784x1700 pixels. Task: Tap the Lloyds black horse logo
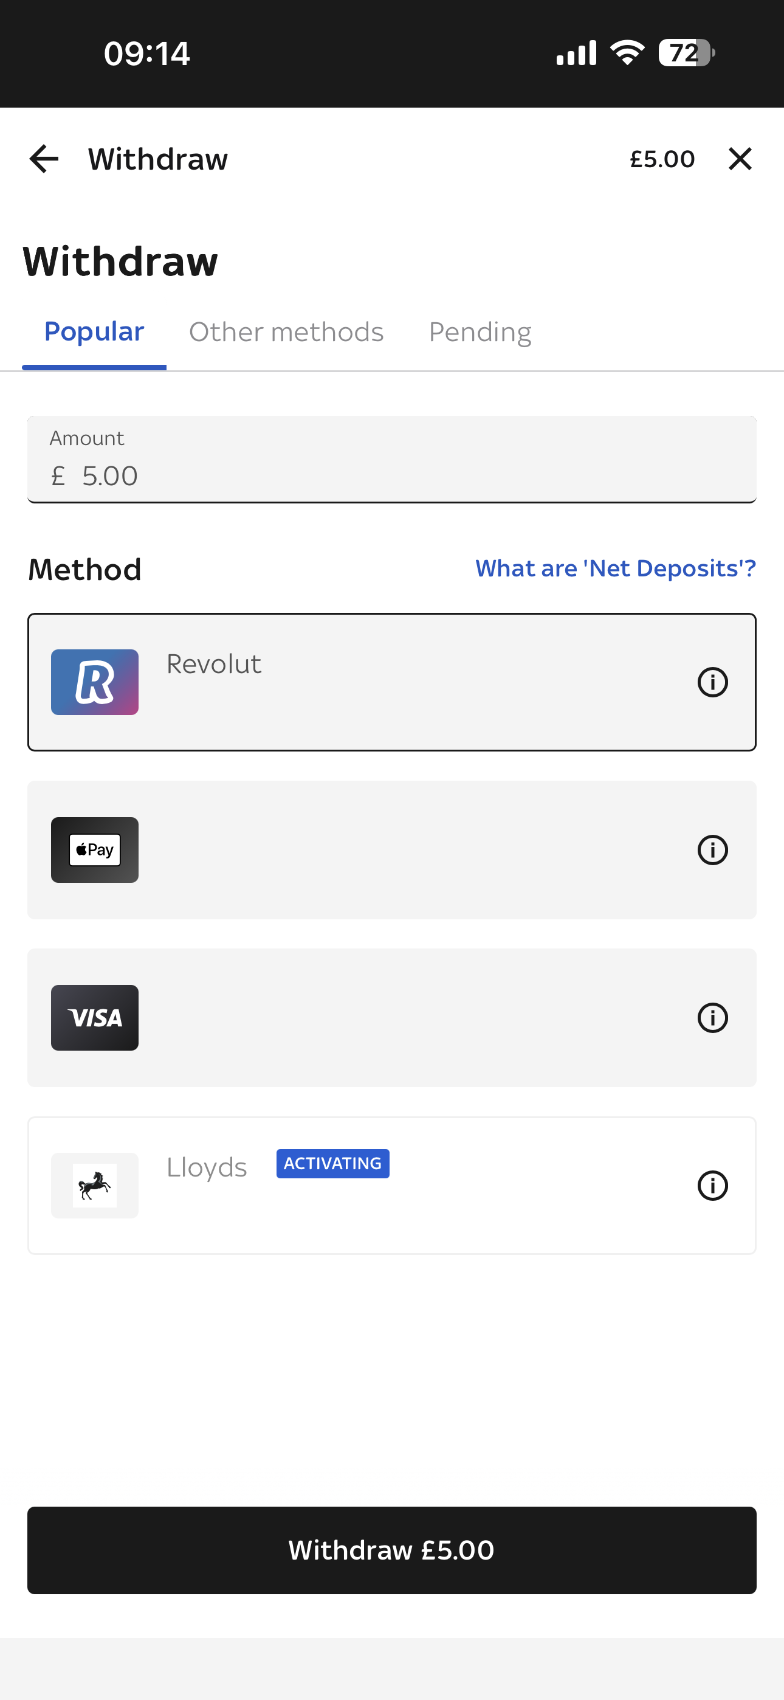[95, 1186]
